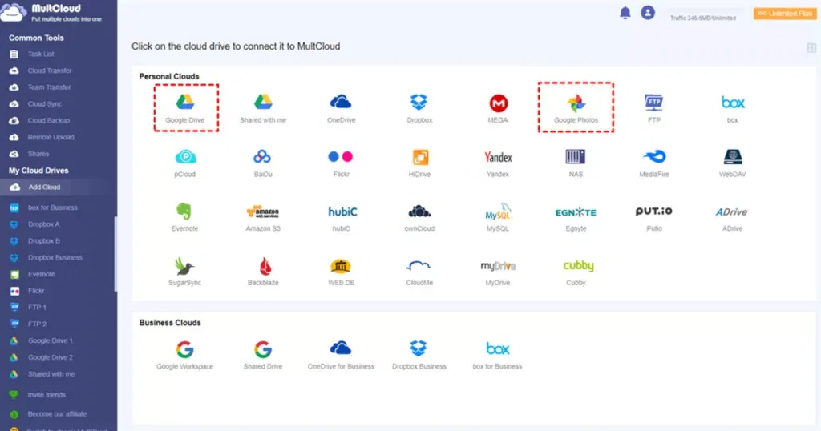Open FTP 2 drive
821x431 pixels.
point(37,324)
